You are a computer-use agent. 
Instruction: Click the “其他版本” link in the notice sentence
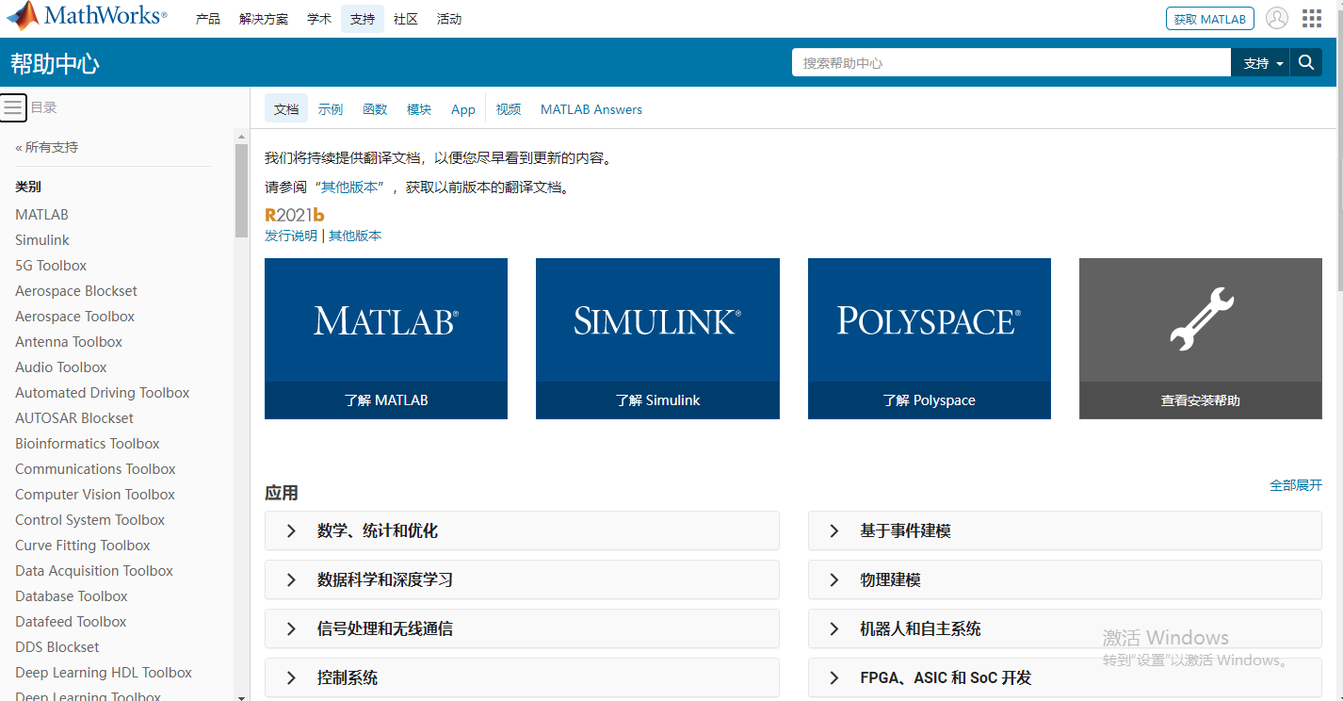350,187
